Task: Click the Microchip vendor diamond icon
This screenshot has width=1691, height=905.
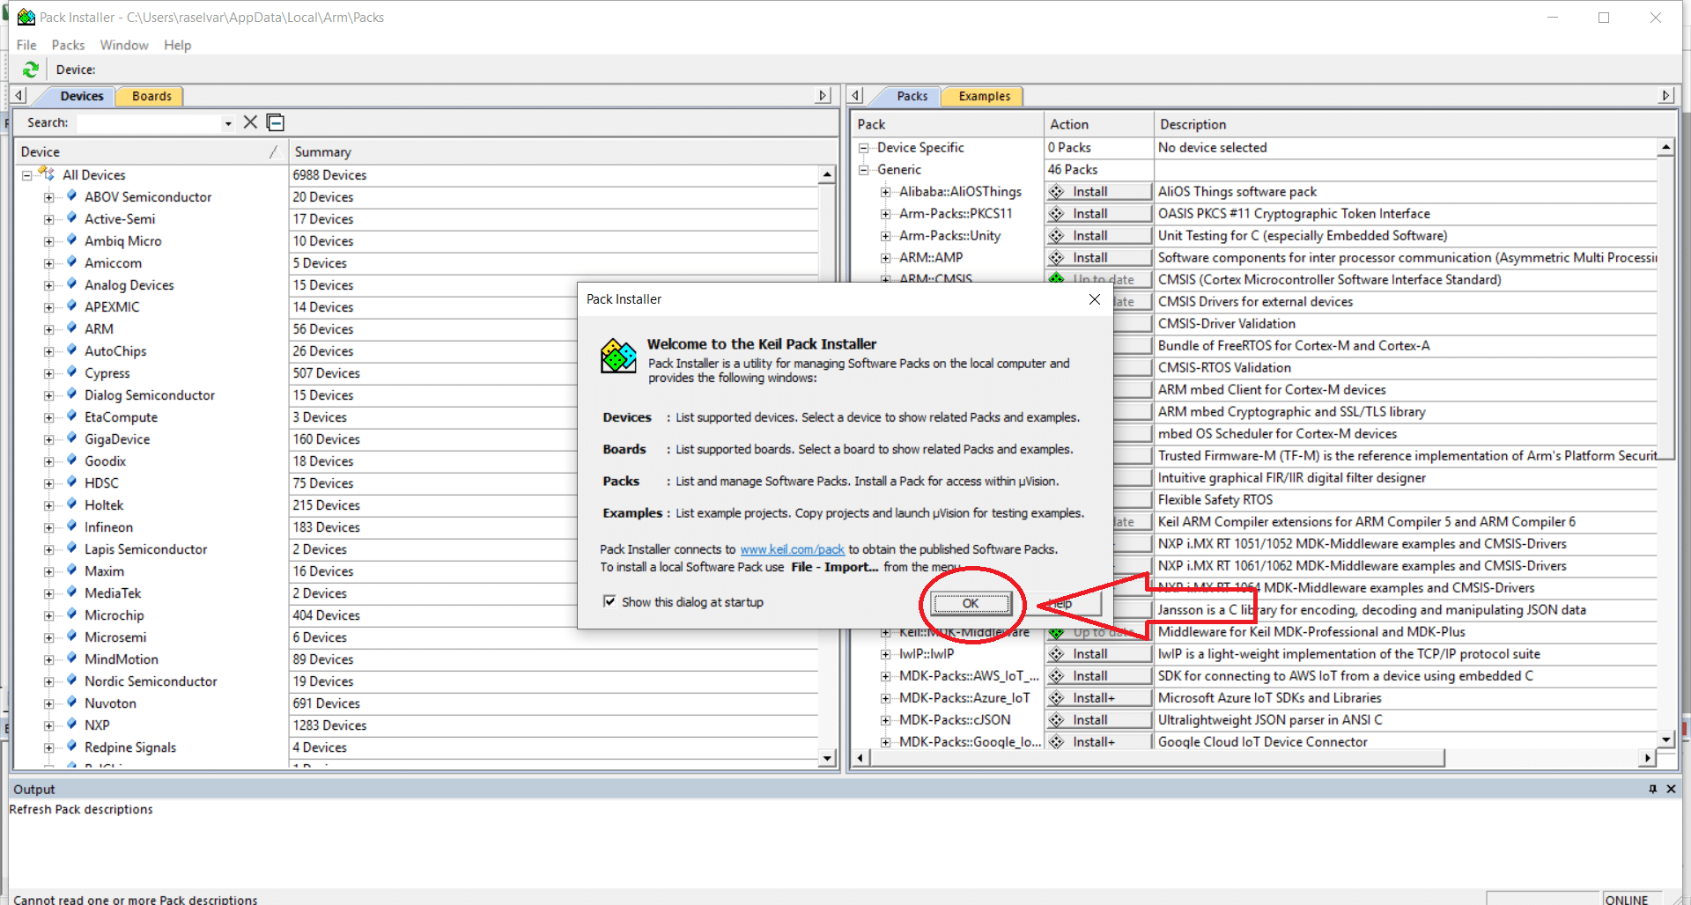Action: point(72,614)
